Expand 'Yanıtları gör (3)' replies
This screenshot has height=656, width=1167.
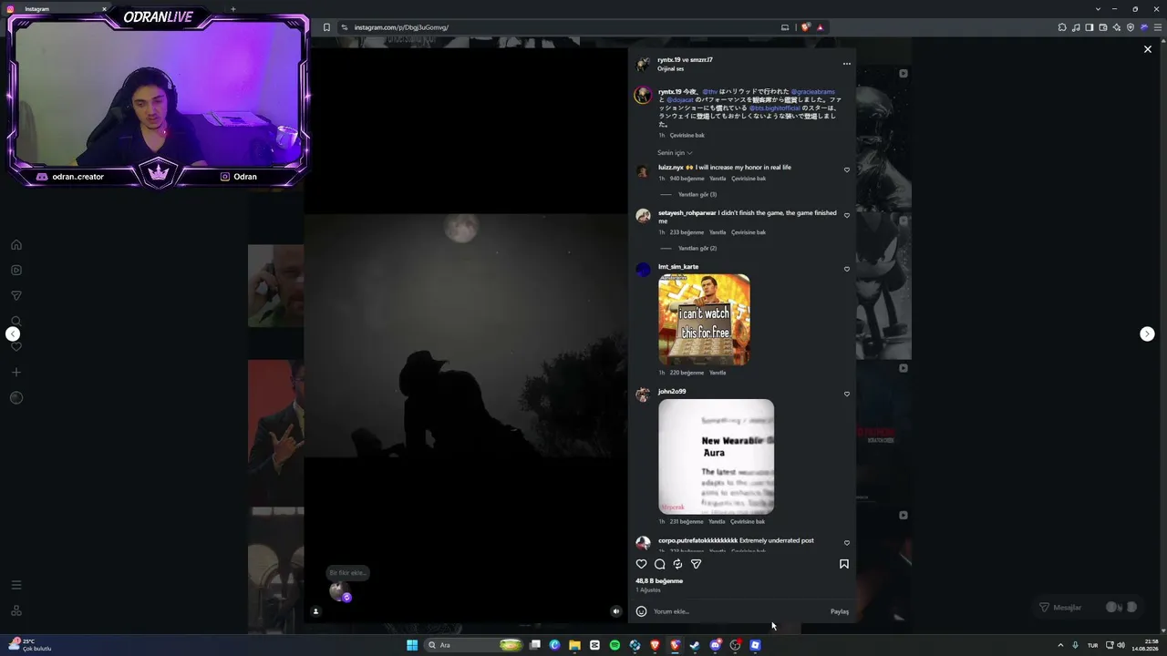[697, 194]
